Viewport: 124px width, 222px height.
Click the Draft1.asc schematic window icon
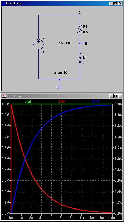coord(3,3)
